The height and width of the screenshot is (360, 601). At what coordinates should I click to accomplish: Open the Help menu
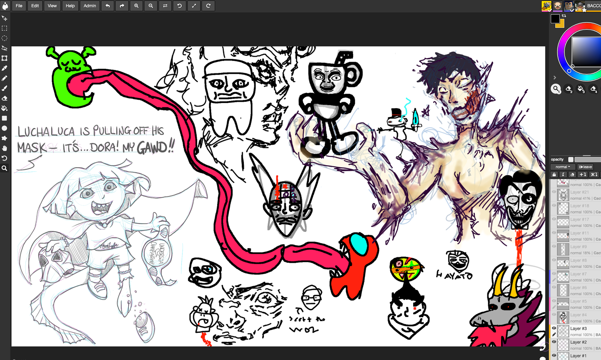click(70, 6)
